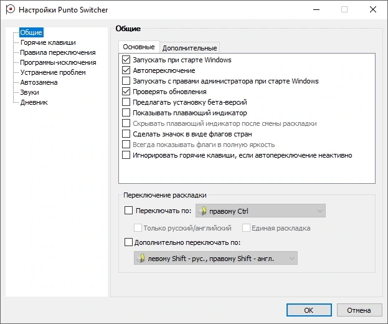Enable Предлагать установку бета-версий
388x324 pixels.
pos(126,102)
